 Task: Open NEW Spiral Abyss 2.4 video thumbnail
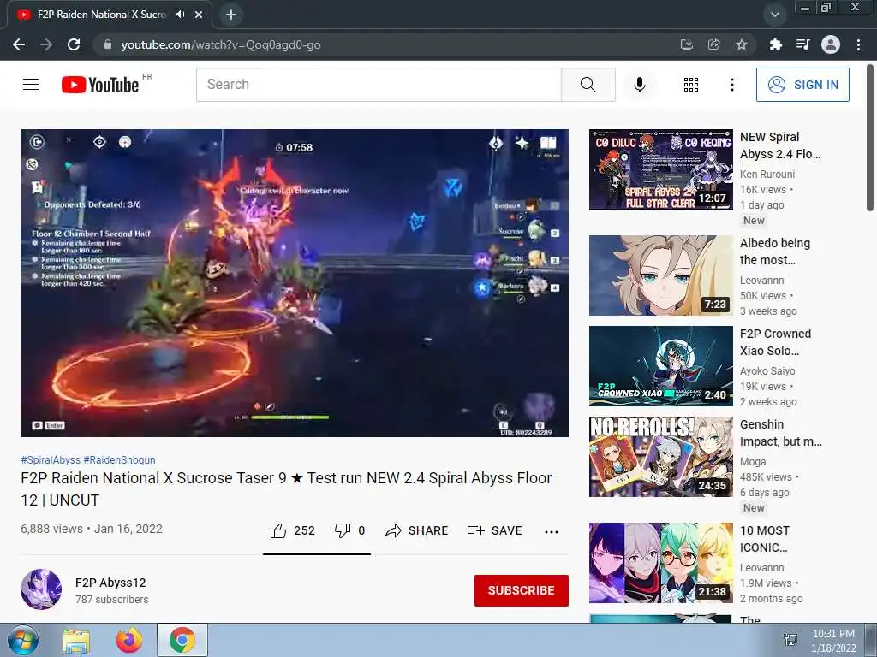coord(660,169)
